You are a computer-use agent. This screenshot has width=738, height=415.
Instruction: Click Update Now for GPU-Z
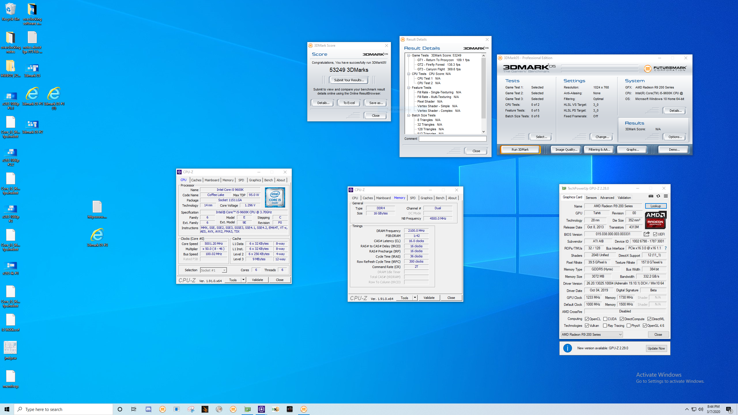(656, 348)
